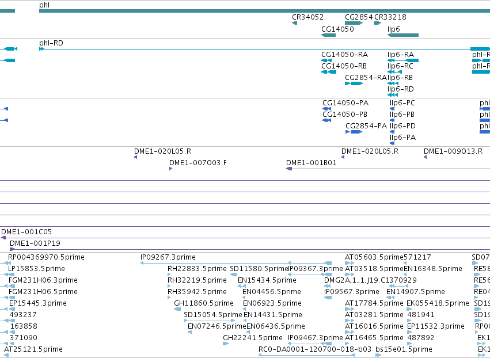Click the Ilp6-PD protein label
Viewport: 490px width, 358px height.
[402, 126]
